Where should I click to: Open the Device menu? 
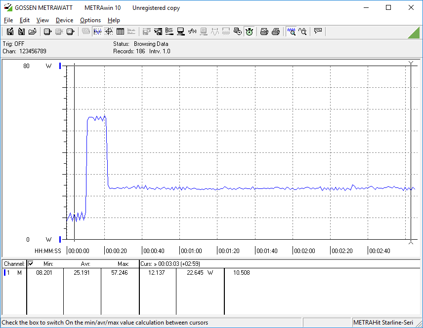pos(64,20)
